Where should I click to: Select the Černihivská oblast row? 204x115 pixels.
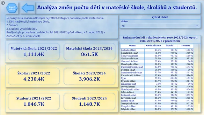157,53
